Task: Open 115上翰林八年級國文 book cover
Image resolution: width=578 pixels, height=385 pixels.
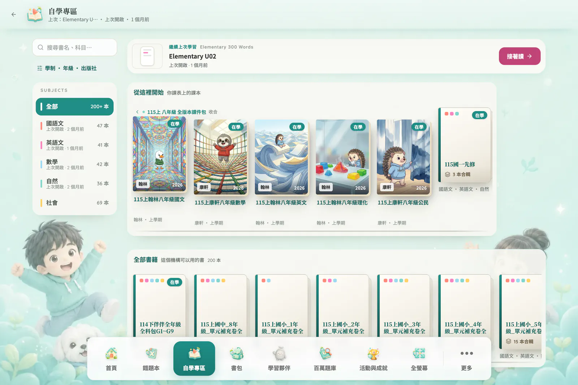Action: [x=159, y=154]
